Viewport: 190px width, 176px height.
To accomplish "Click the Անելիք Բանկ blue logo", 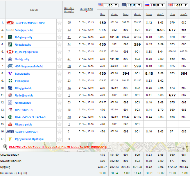I will click(x=10, y=88).
